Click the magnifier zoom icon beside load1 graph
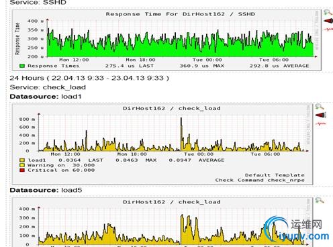 point(320,107)
